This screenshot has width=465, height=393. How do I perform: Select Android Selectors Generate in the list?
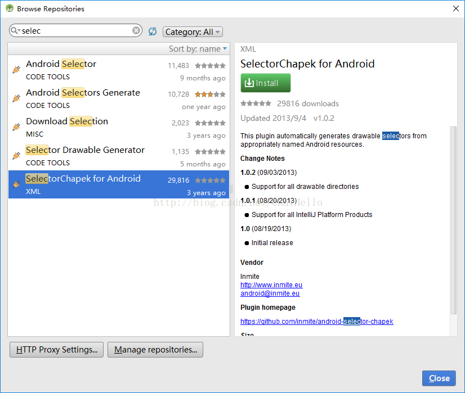(119, 98)
